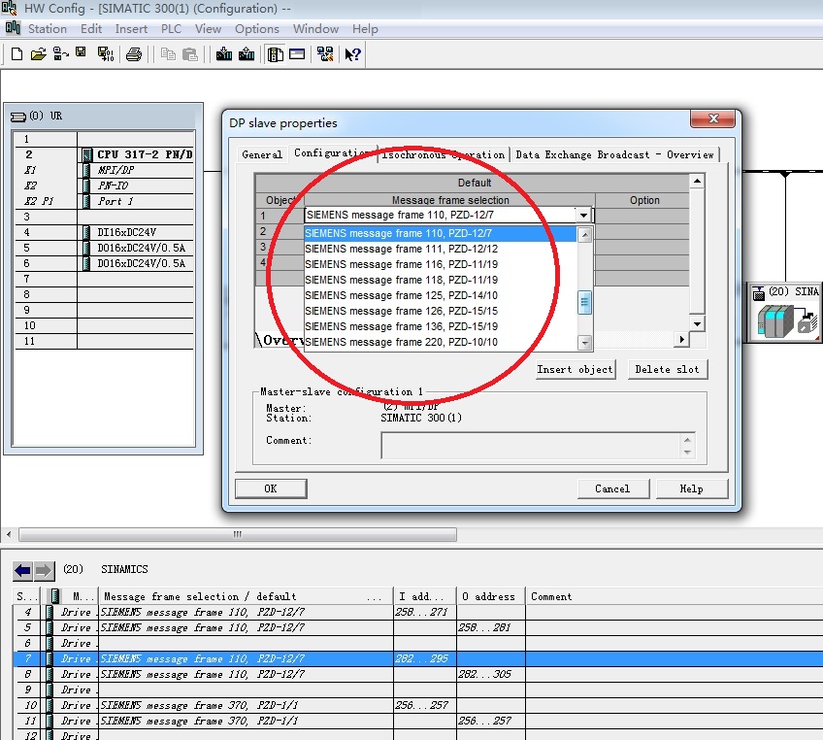
Task: Click the Paste toolbar icon
Action: click(x=190, y=54)
